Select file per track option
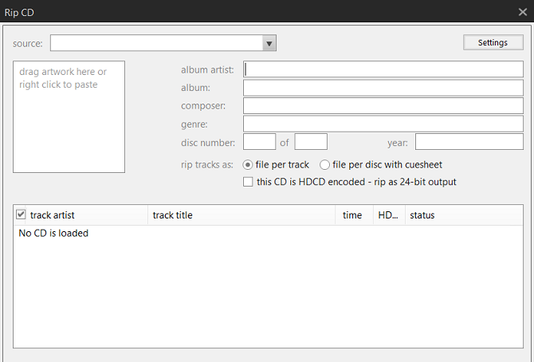The height and width of the screenshot is (362, 534). point(248,164)
